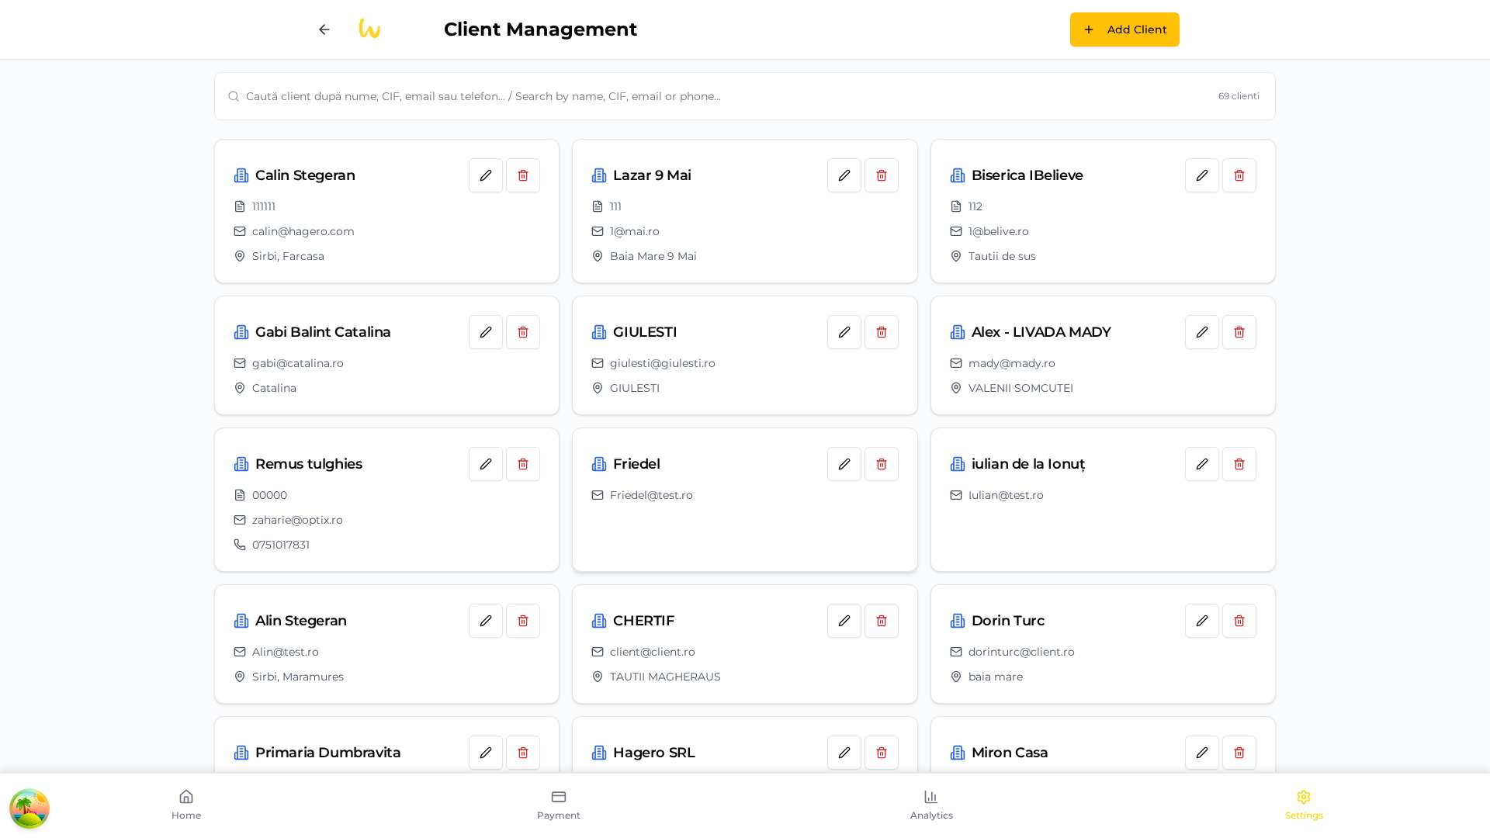This screenshot has height=838, width=1490.
Task: Click the 69 clienti counter
Action: (x=1239, y=96)
